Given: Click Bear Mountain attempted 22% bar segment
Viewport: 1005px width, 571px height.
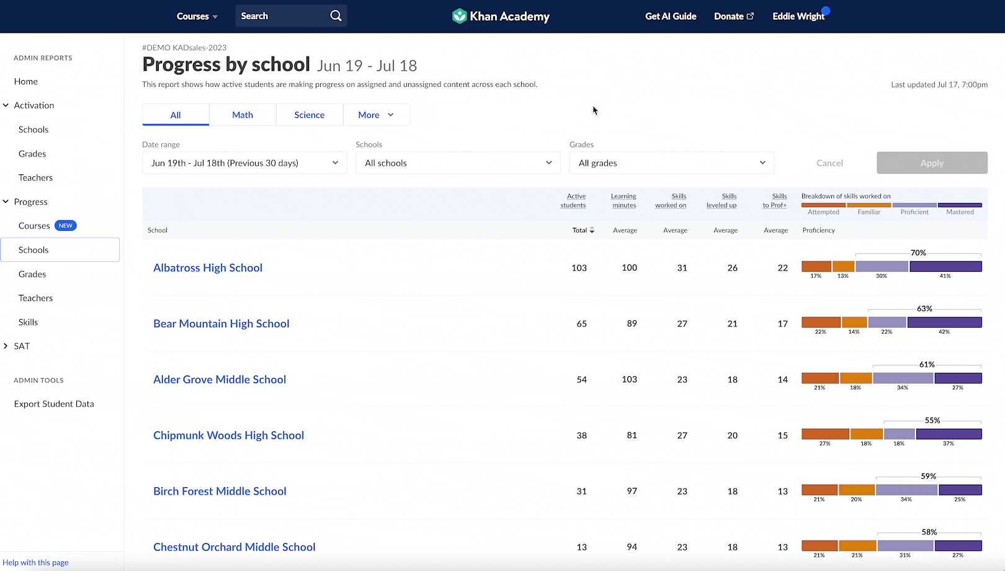Looking at the screenshot, I should coord(821,323).
